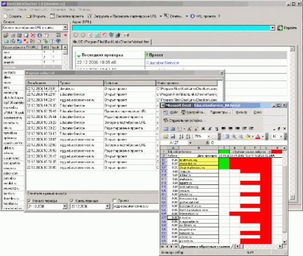
Task: Select the Динамика обратных ссылок sheet tab
Action: coord(205,247)
